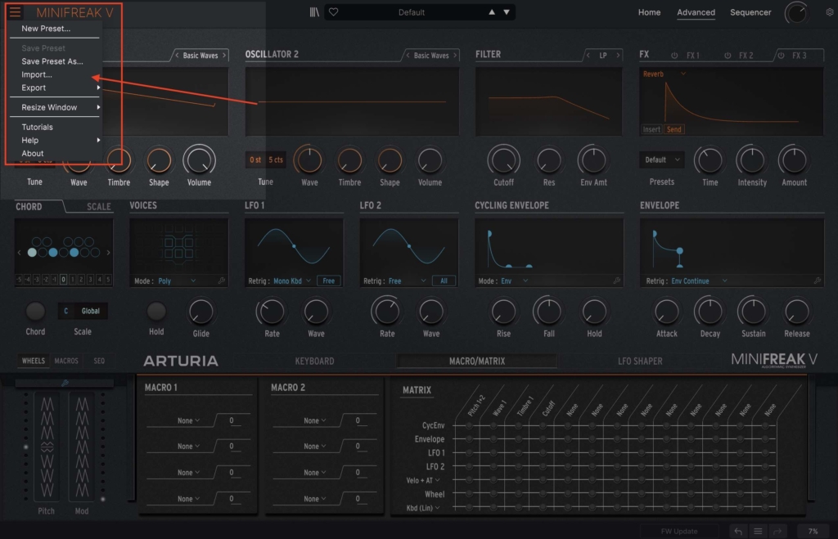Click the CycEnv to Pitch 1+2 matrix node
The width and height of the screenshot is (838, 539).
469,426
